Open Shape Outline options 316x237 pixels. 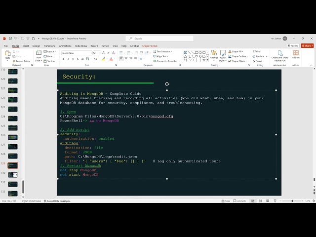pos(238,56)
